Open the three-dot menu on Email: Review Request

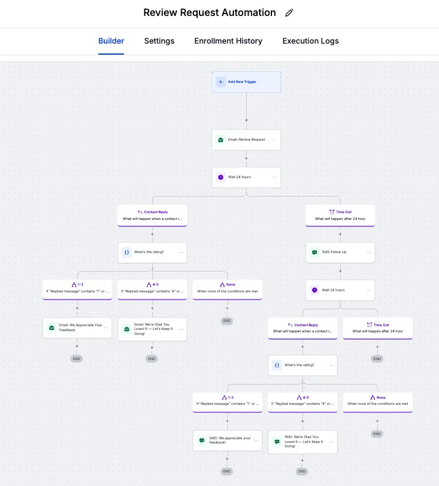click(274, 139)
